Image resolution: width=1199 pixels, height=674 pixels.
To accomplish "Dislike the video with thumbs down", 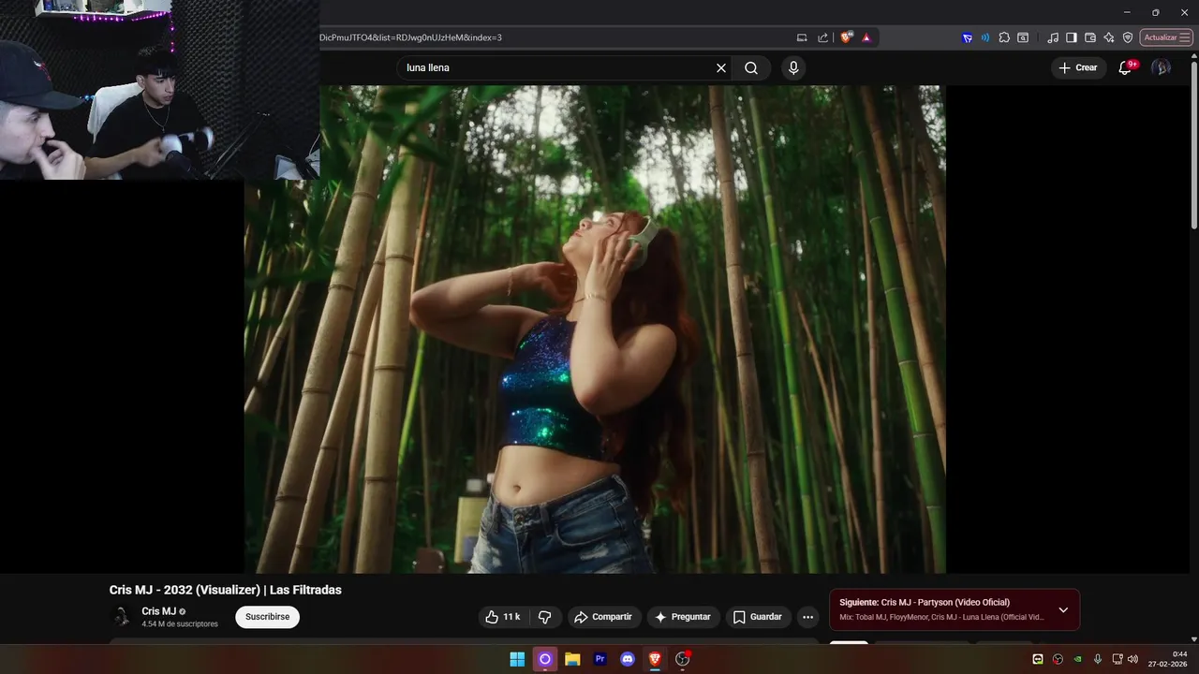I will coord(544,617).
